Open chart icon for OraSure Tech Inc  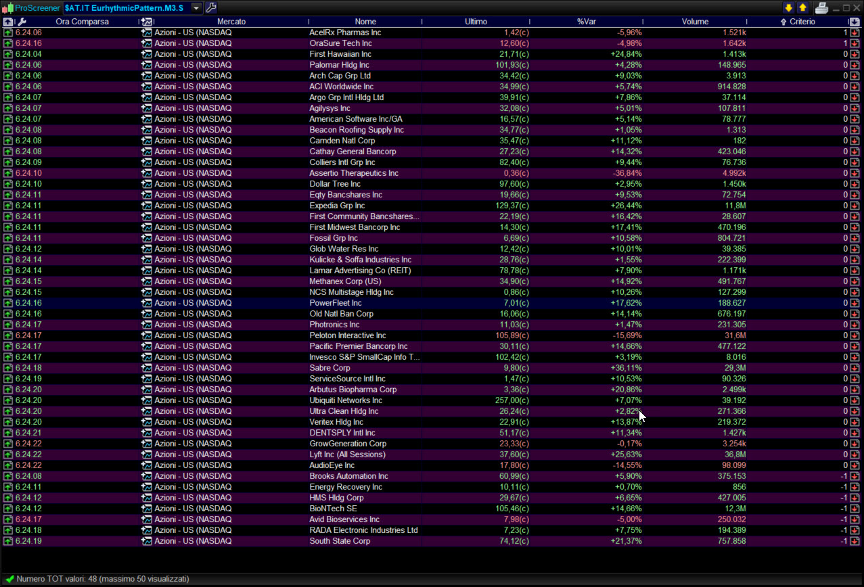(x=147, y=43)
